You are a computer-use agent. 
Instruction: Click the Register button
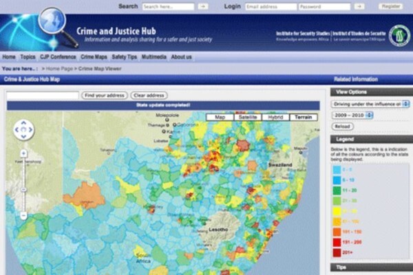pyautogui.click(x=391, y=6)
